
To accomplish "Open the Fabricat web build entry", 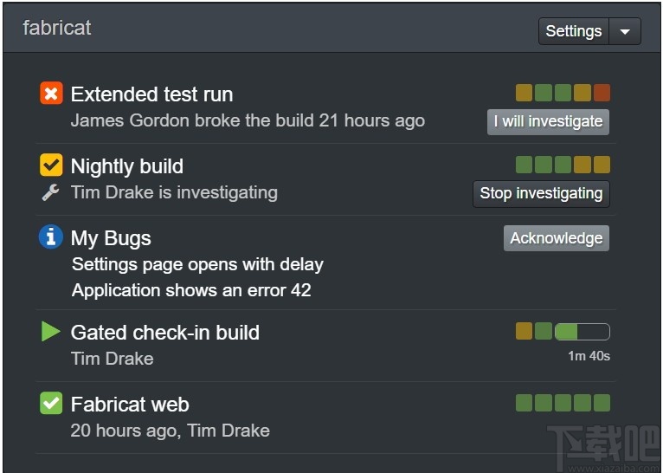I will tap(130, 405).
